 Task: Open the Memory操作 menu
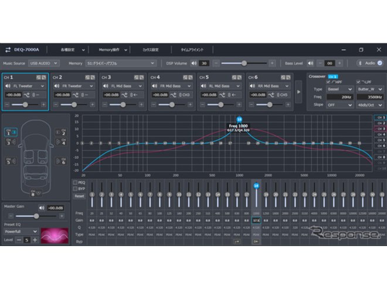[x=113, y=50]
